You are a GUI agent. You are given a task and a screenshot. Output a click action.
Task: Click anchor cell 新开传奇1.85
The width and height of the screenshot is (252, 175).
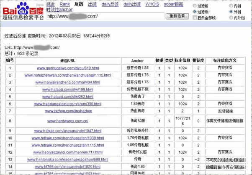(x=138, y=68)
